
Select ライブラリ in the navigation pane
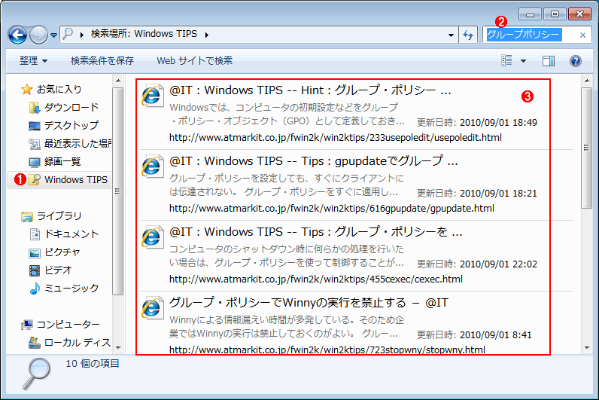click(59, 215)
